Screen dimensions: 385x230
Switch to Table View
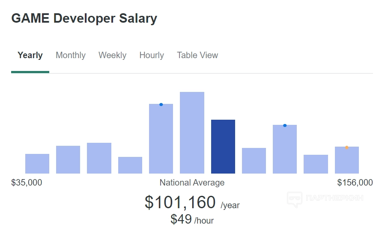pyautogui.click(x=197, y=55)
